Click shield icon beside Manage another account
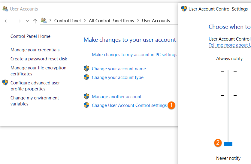 [x=86, y=96]
